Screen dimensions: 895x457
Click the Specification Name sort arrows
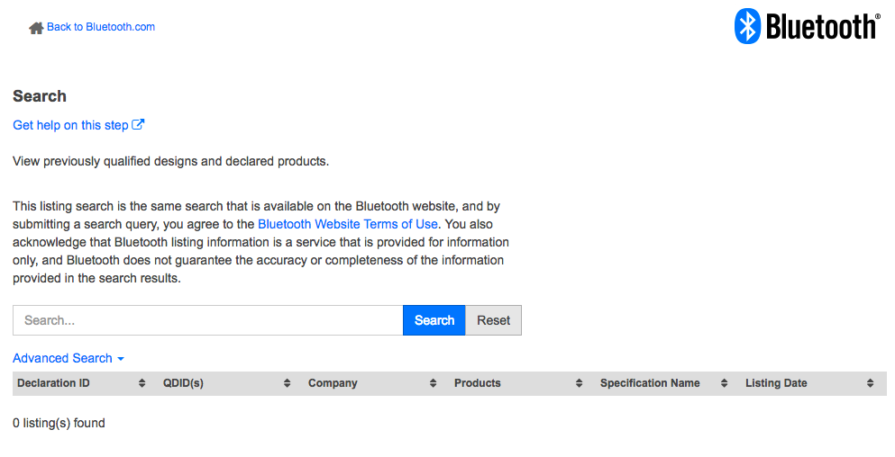(725, 383)
